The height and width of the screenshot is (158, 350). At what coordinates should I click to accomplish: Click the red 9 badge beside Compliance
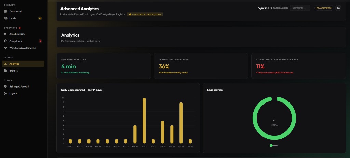click(x=40, y=41)
